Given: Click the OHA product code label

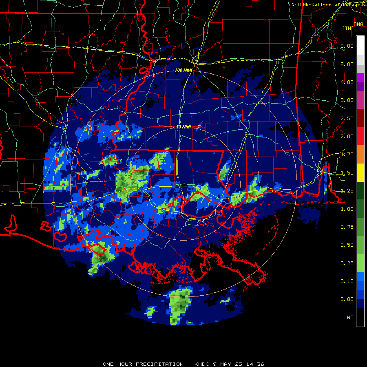Looking at the screenshot, I should pos(358,24).
